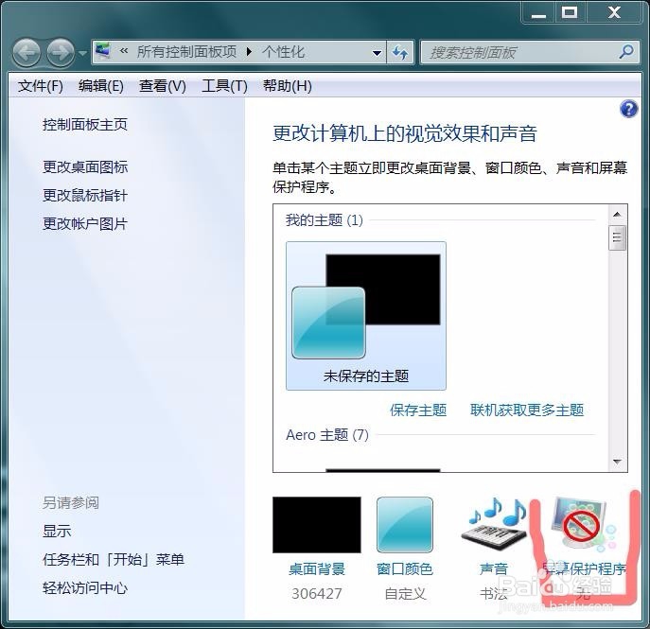
Task: Click the 桌面背景 text link
Action: coord(317,569)
